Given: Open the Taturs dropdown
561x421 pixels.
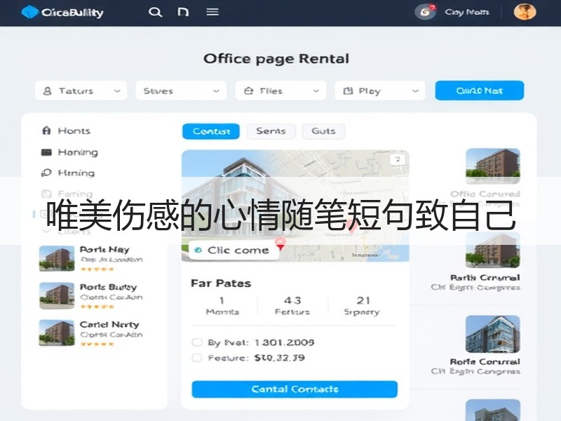Looking at the screenshot, I should tap(81, 91).
